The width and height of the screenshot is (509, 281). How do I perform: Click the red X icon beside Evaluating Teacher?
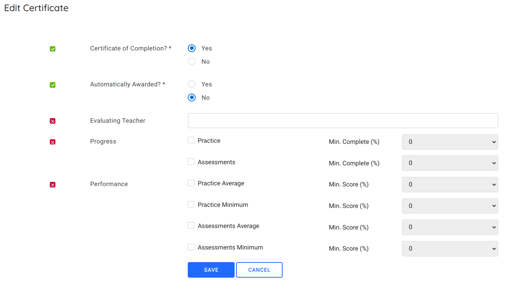pyautogui.click(x=52, y=120)
